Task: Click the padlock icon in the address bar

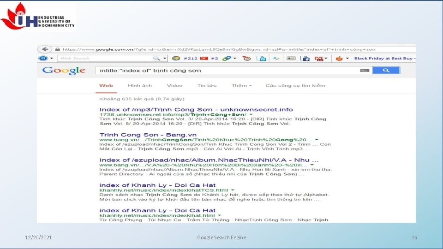Action: (x=58, y=49)
